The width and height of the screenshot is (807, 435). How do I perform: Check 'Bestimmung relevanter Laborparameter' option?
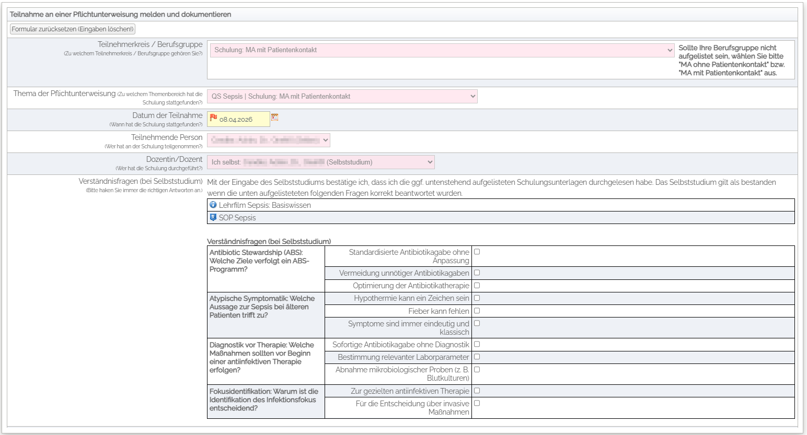tap(477, 357)
